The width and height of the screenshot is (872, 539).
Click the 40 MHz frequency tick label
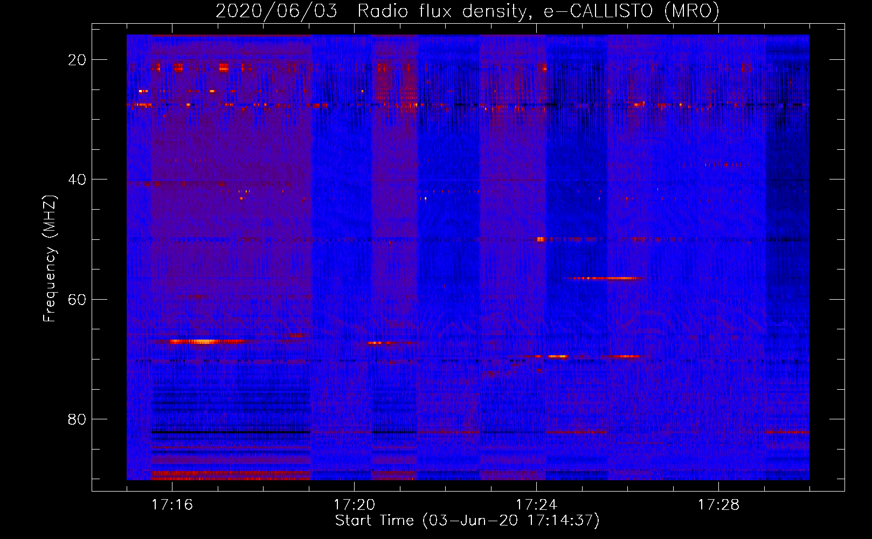point(78,179)
